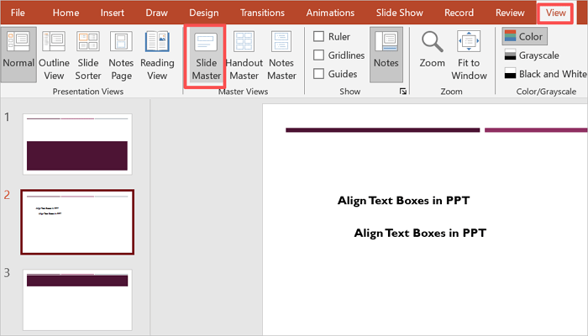The image size is (588, 336).
Task: Open the Insert tab
Action: (x=112, y=13)
